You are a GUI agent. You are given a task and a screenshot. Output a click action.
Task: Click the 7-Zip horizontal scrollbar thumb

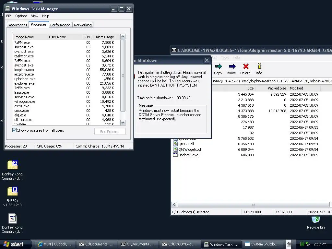click(x=253, y=205)
